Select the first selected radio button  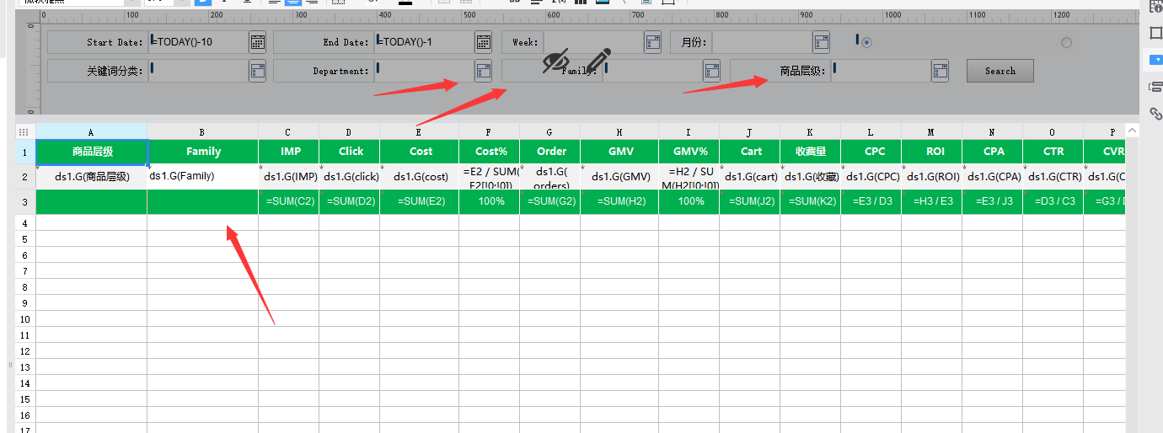click(x=866, y=42)
